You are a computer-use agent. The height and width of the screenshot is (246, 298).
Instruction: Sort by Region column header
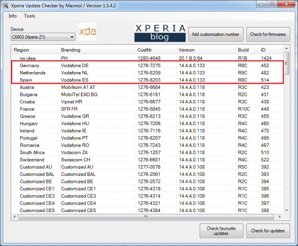coord(35,50)
